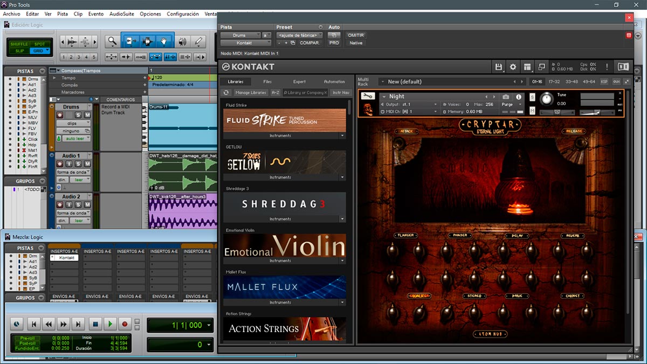The height and width of the screenshot is (364, 647).
Task: Click the snapshot camera icon
Action: 506,97
